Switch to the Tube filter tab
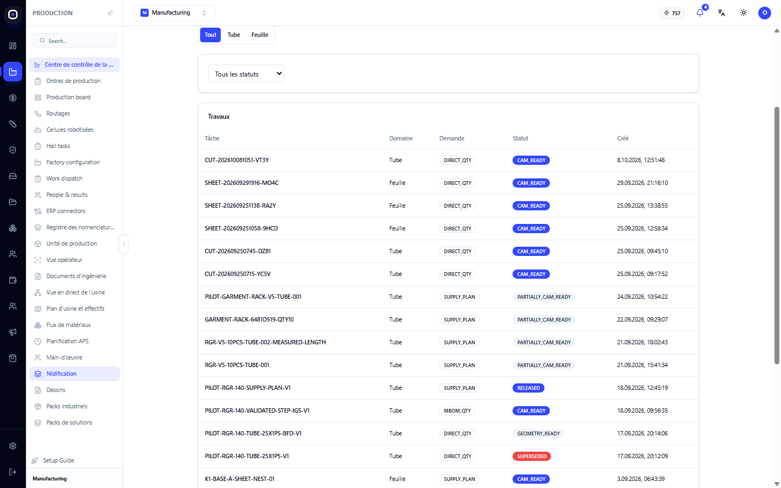The height and width of the screenshot is (488, 781). click(x=234, y=35)
